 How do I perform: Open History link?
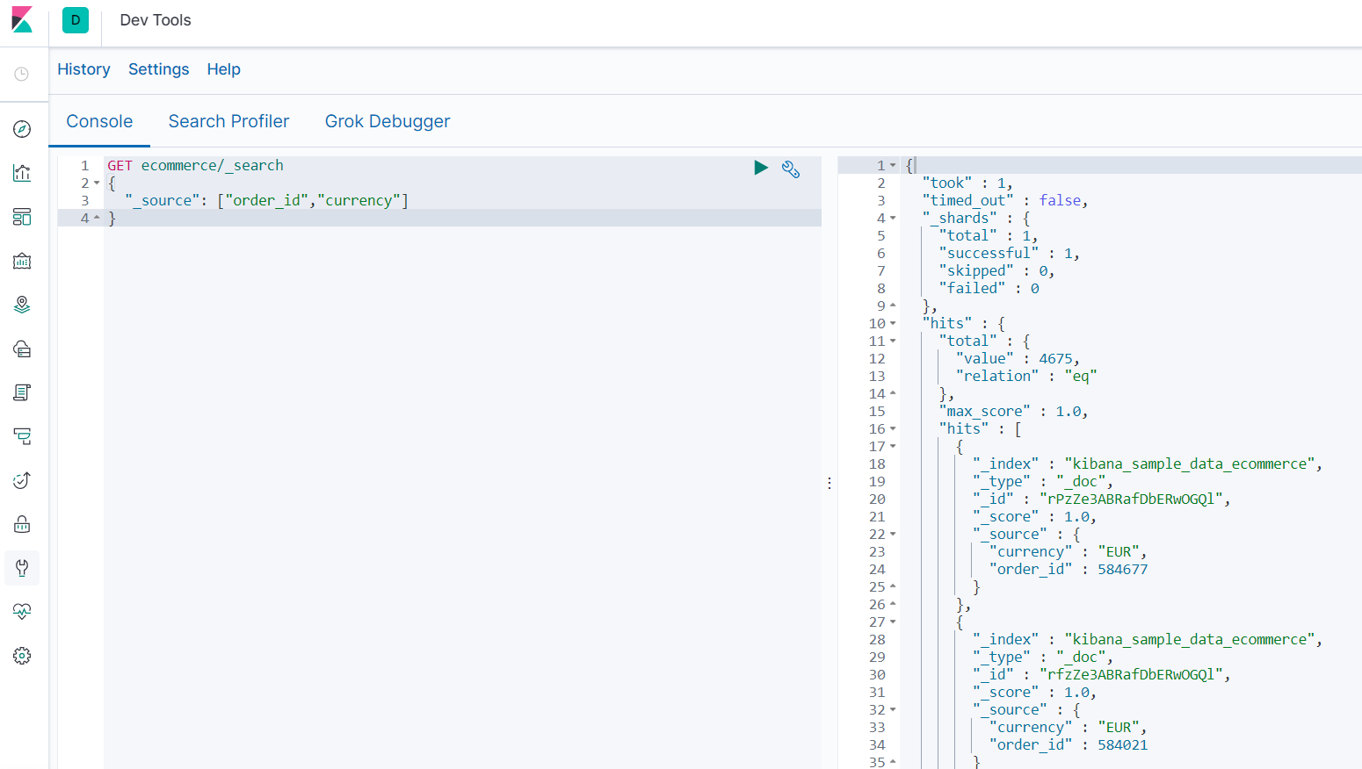click(x=83, y=69)
